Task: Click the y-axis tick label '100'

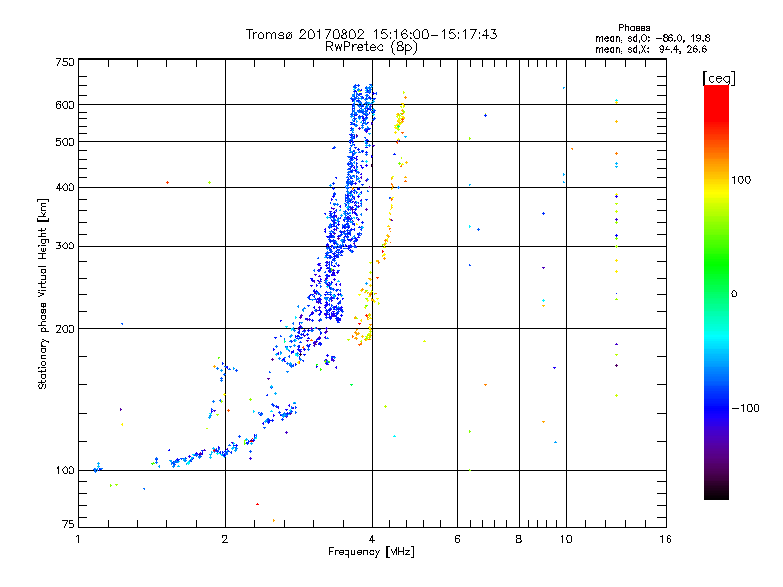Action: tap(65, 470)
